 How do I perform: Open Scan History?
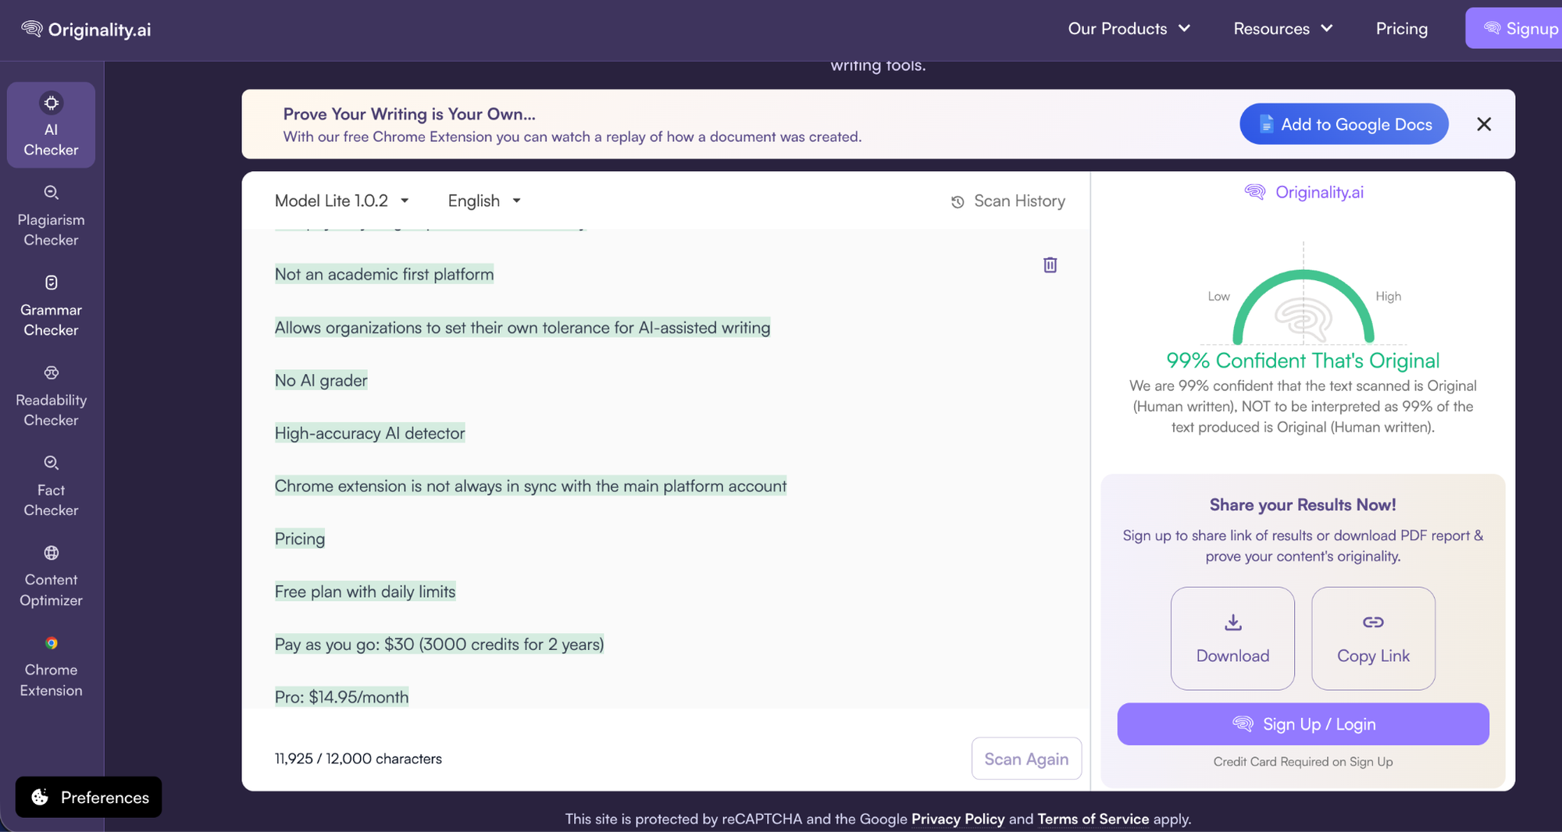click(1007, 201)
